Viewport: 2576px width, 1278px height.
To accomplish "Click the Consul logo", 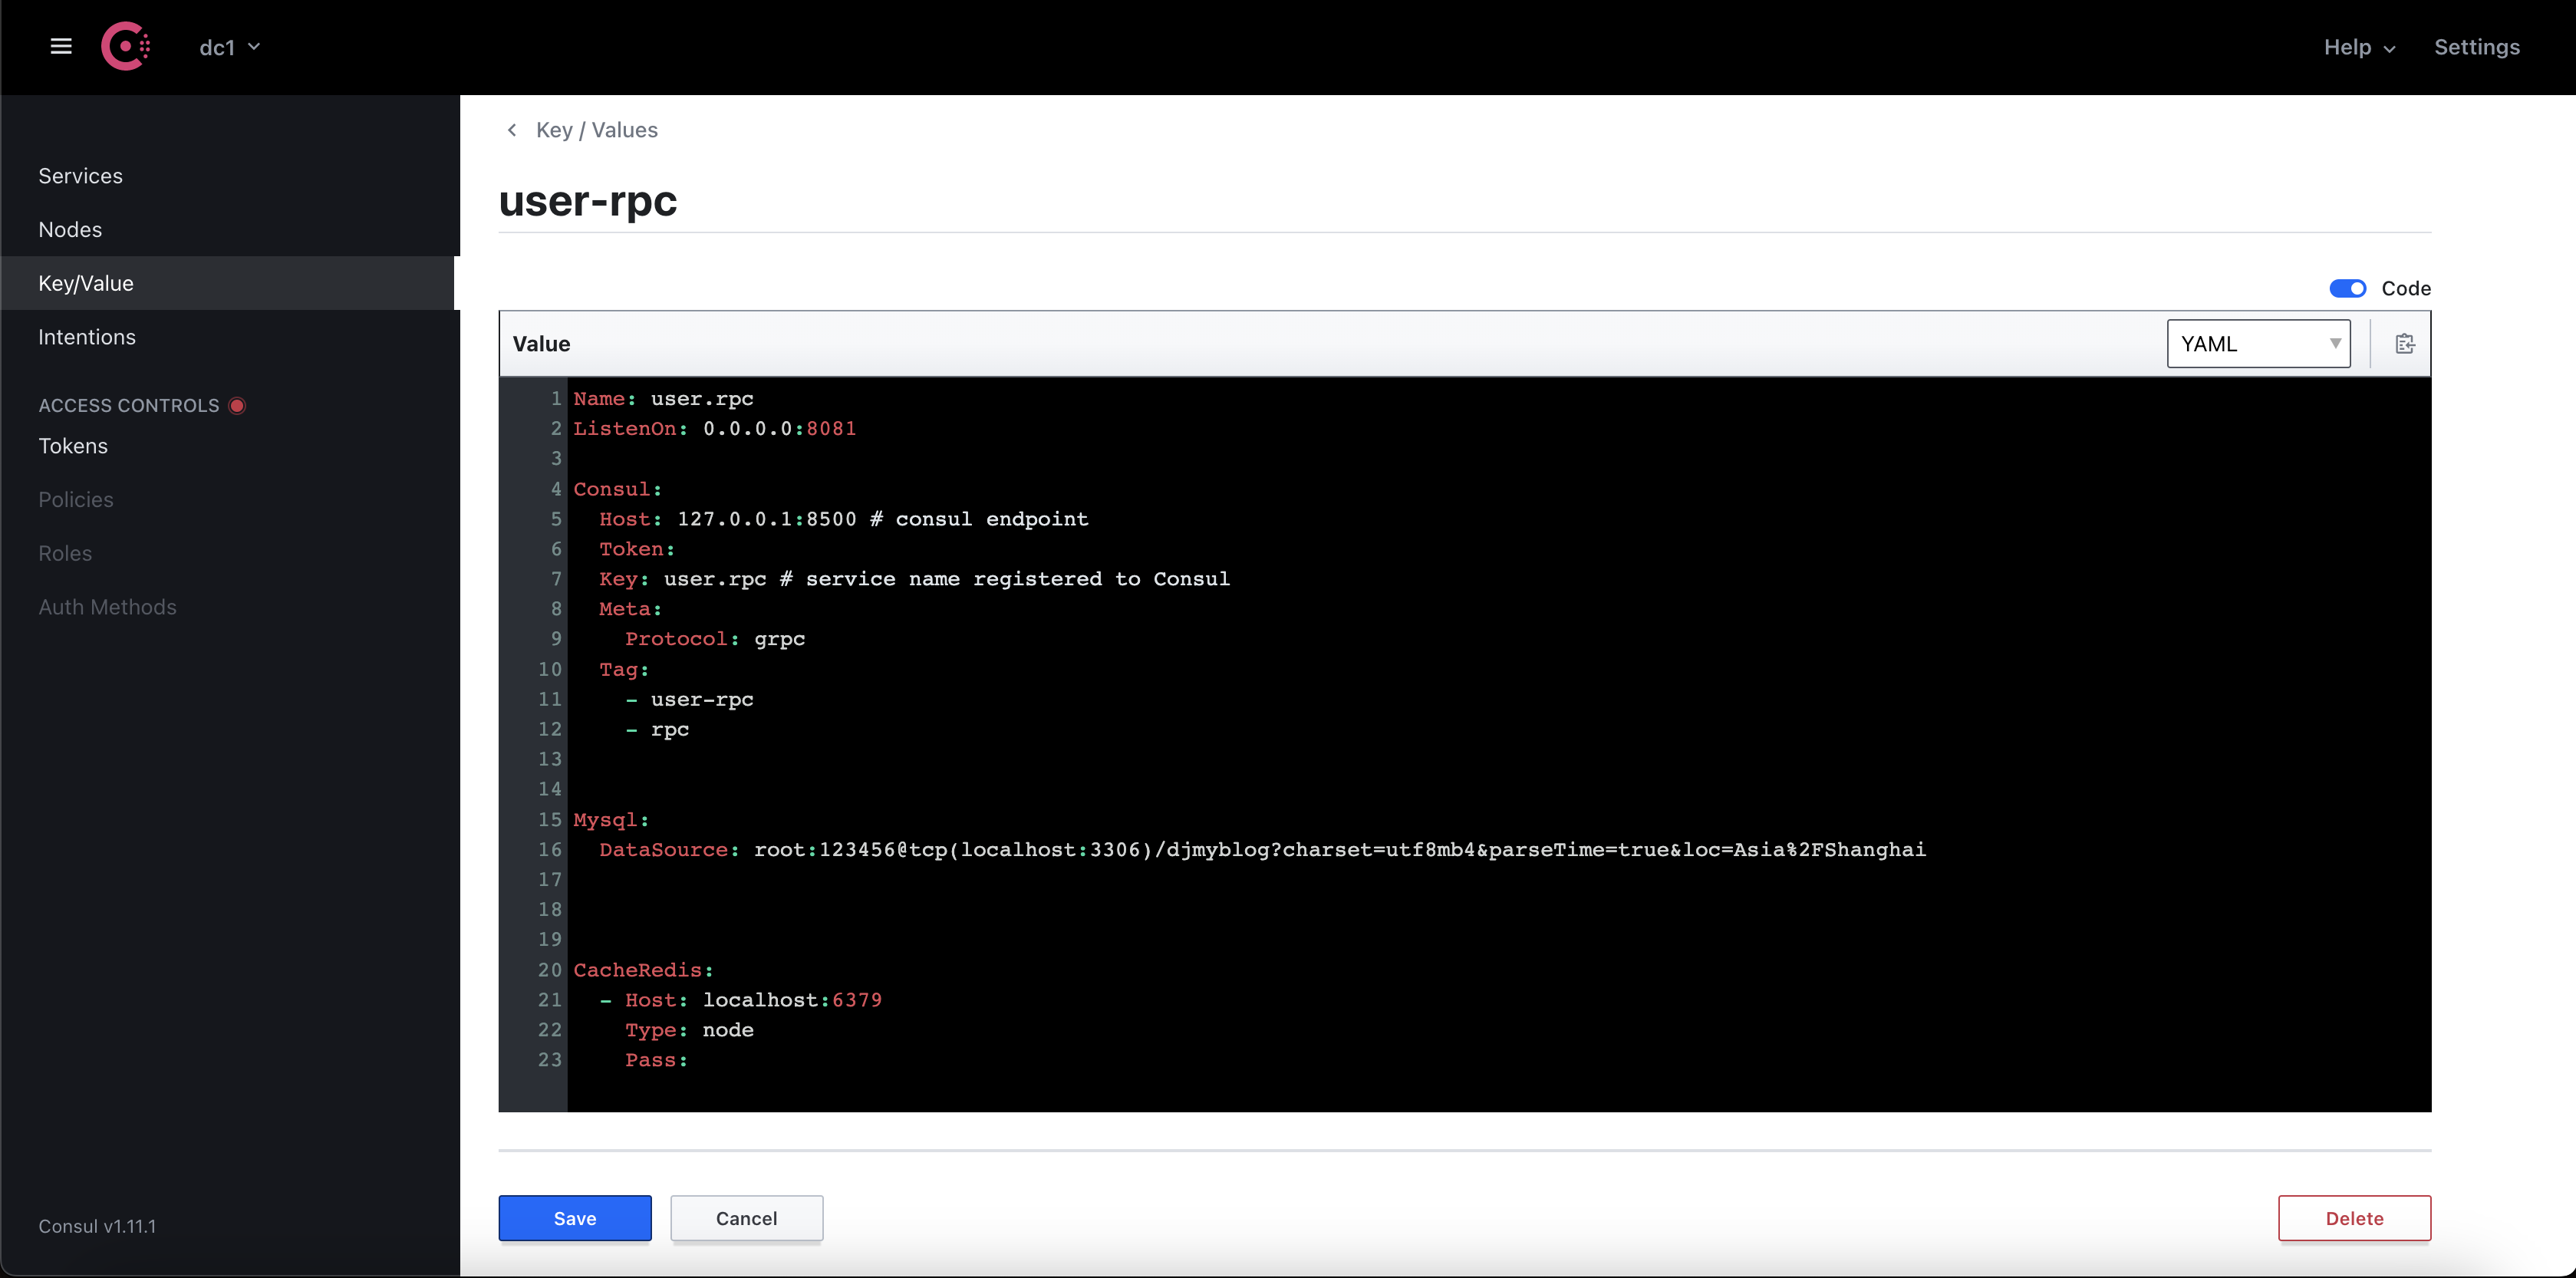I will [x=125, y=46].
